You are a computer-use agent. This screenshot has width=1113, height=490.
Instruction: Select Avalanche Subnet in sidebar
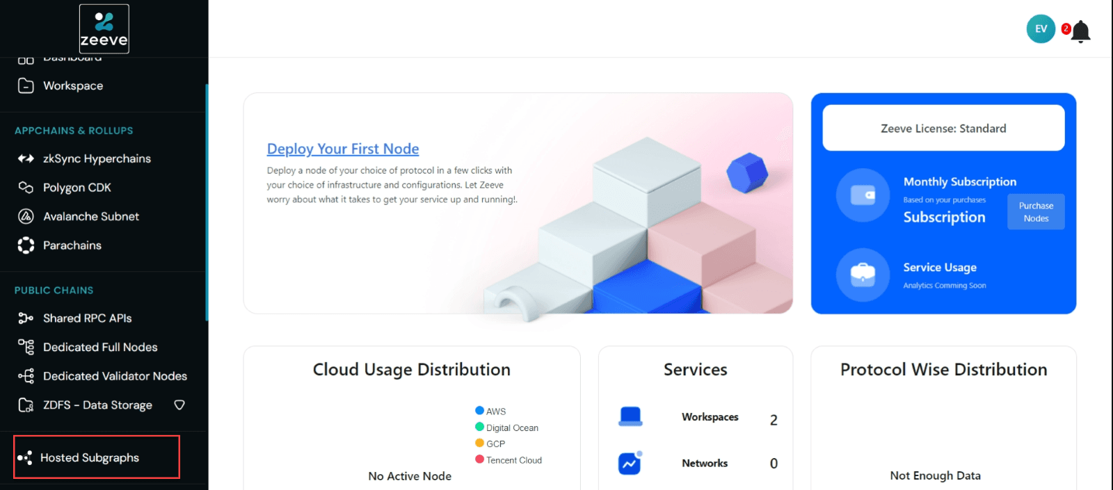coord(91,216)
